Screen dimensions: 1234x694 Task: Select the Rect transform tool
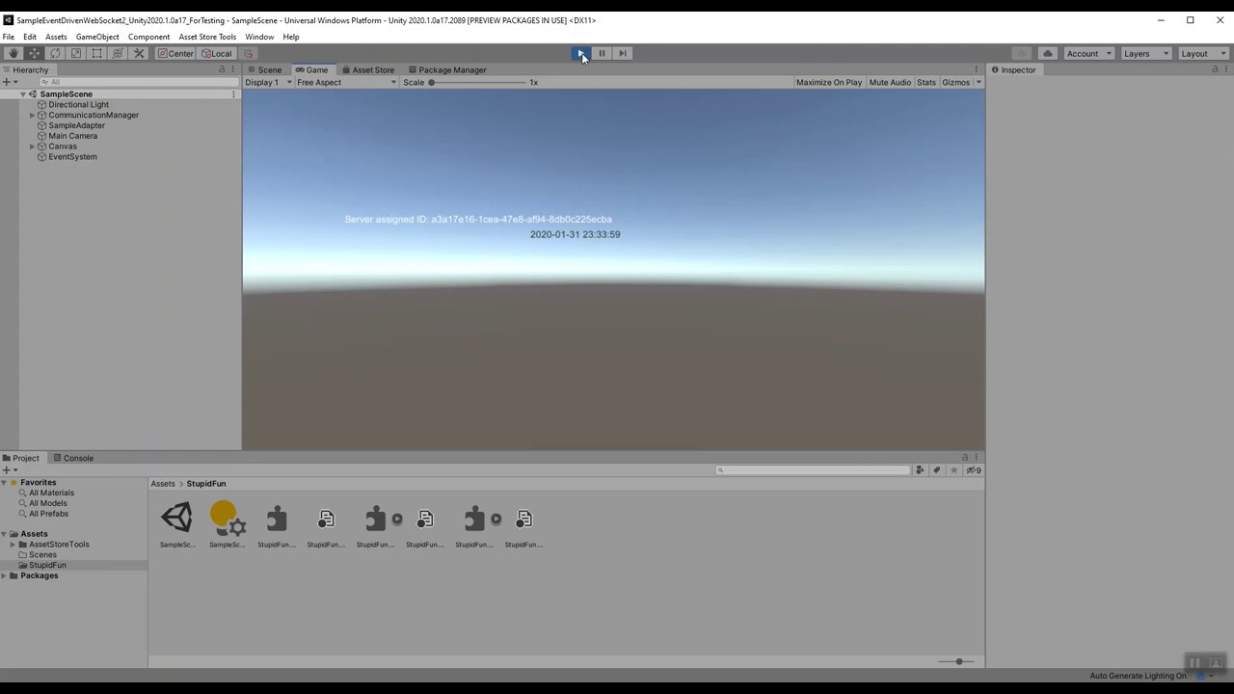click(97, 53)
